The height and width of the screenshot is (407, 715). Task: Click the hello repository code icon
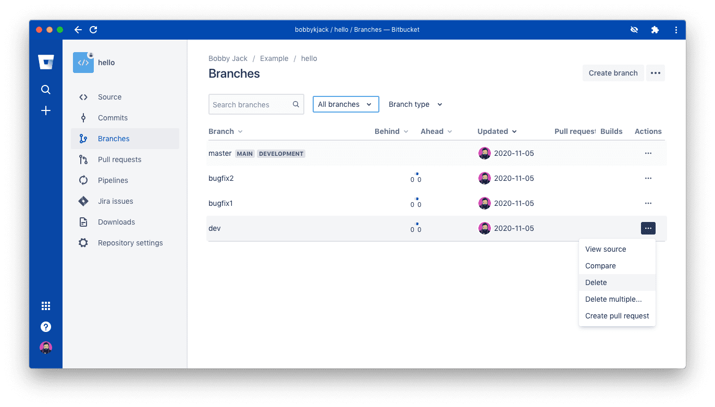[83, 63]
